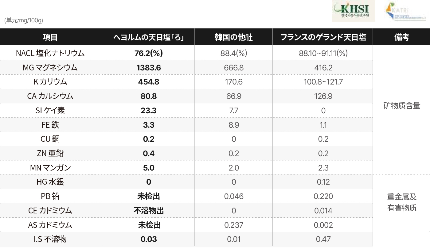Select the MG マグネシウム row label
Viewport: 430px width, 248px height.
50,68
